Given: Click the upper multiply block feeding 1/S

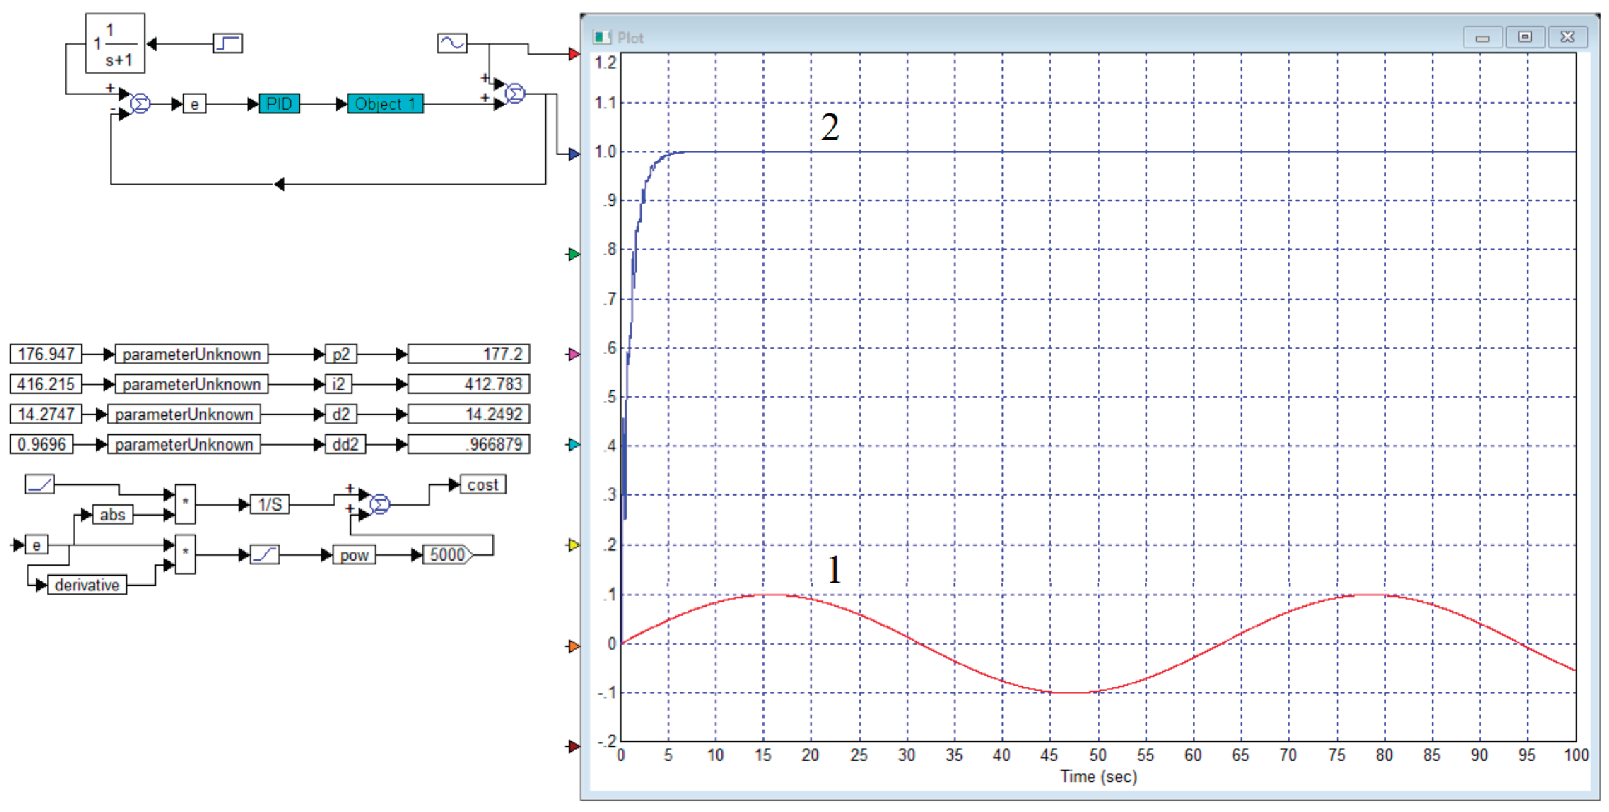Looking at the screenshot, I should click(x=186, y=504).
